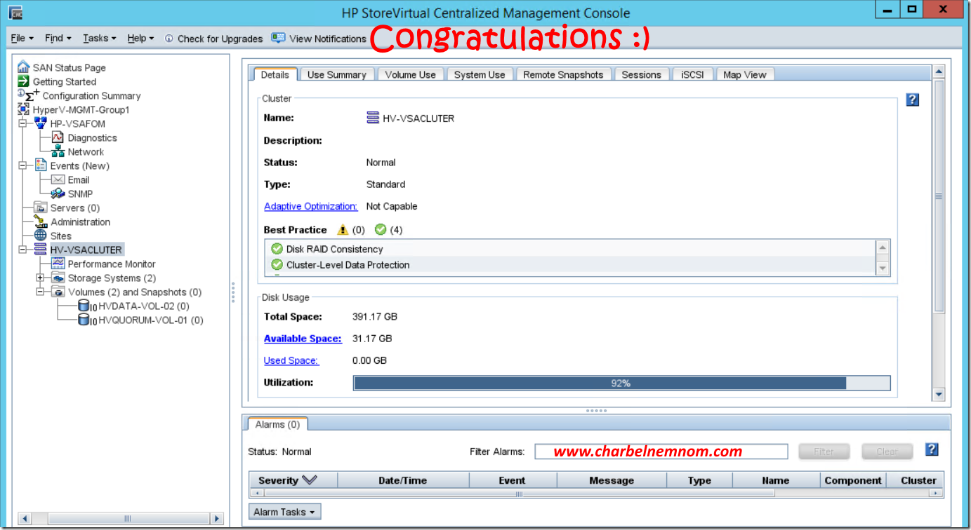Click the Available Space link
The width and height of the screenshot is (971, 530).
pyautogui.click(x=303, y=339)
